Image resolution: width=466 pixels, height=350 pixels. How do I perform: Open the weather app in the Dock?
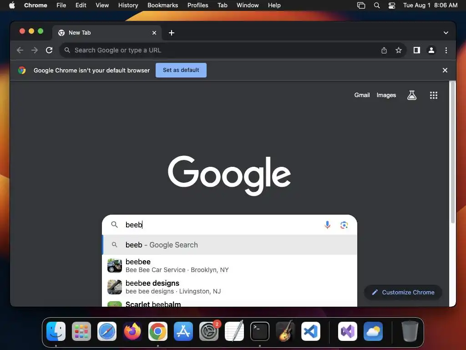[373, 331]
